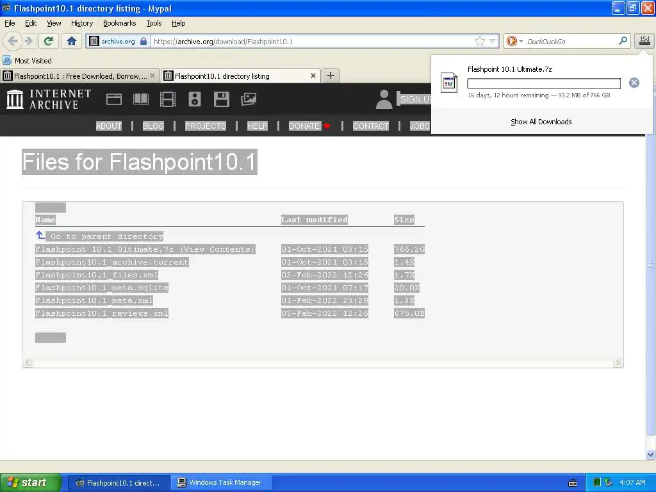656x492 pixels.
Task: Close the Flashpoint10.1 Free Download tab
Action: coord(152,76)
